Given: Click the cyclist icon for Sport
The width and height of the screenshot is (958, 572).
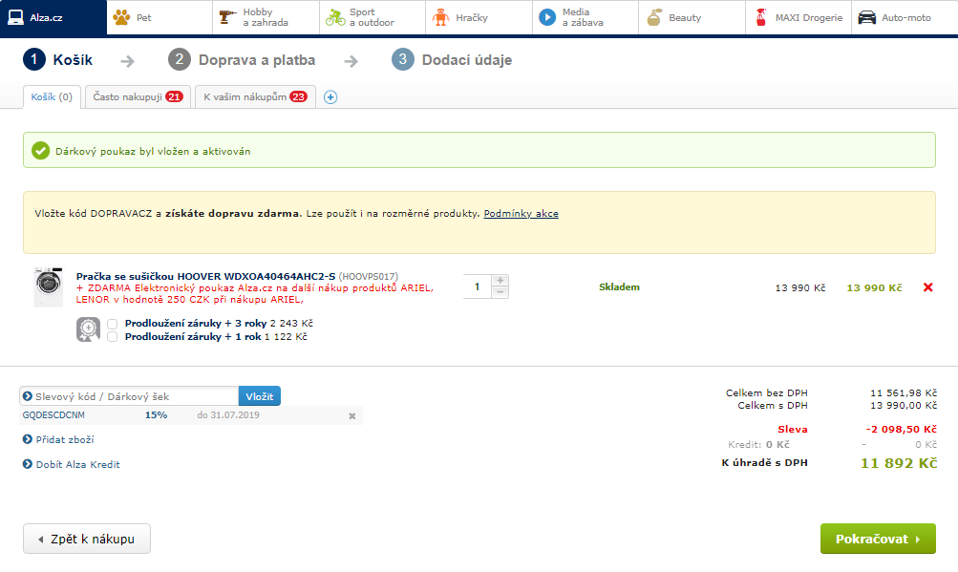Looking at the screenshot, I should tap(335, 17).
